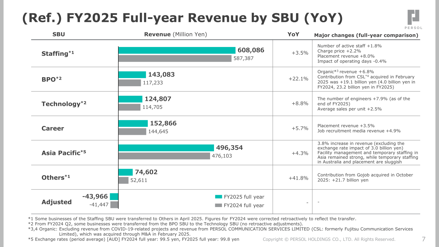This screenshot has height=247, width=439.
Task: Click the value '144,645'
Action: click(158, 131)
